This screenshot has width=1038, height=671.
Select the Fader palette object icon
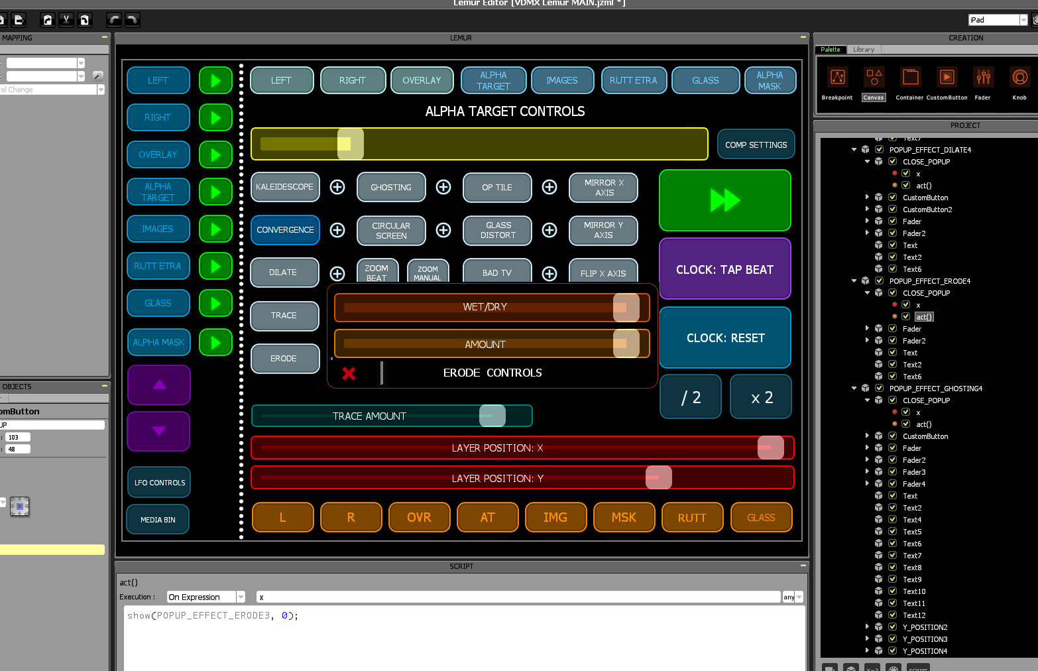pos(983,78)
